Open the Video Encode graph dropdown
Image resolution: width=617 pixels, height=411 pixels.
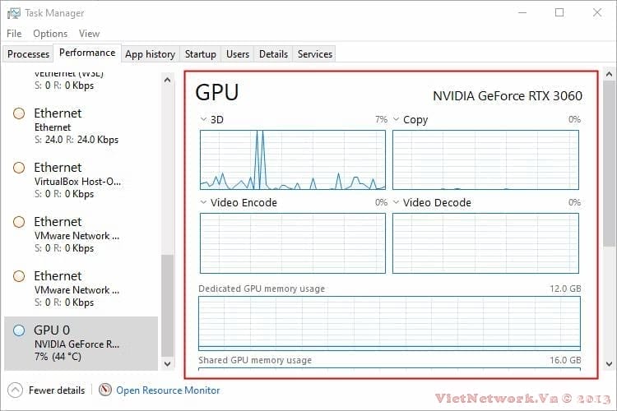pos(204,202)
